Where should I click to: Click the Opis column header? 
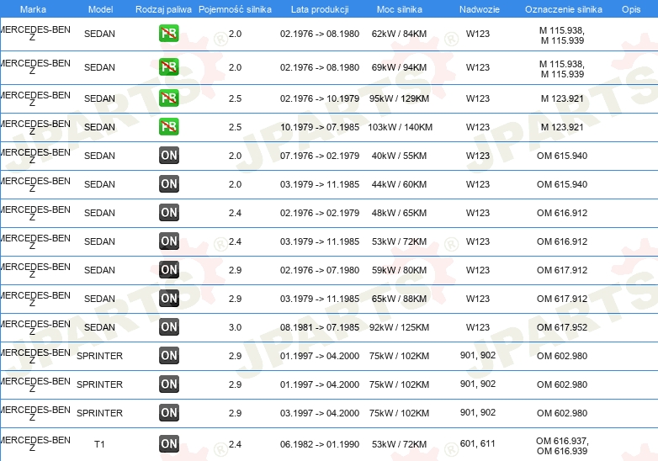tap(631, 9)
